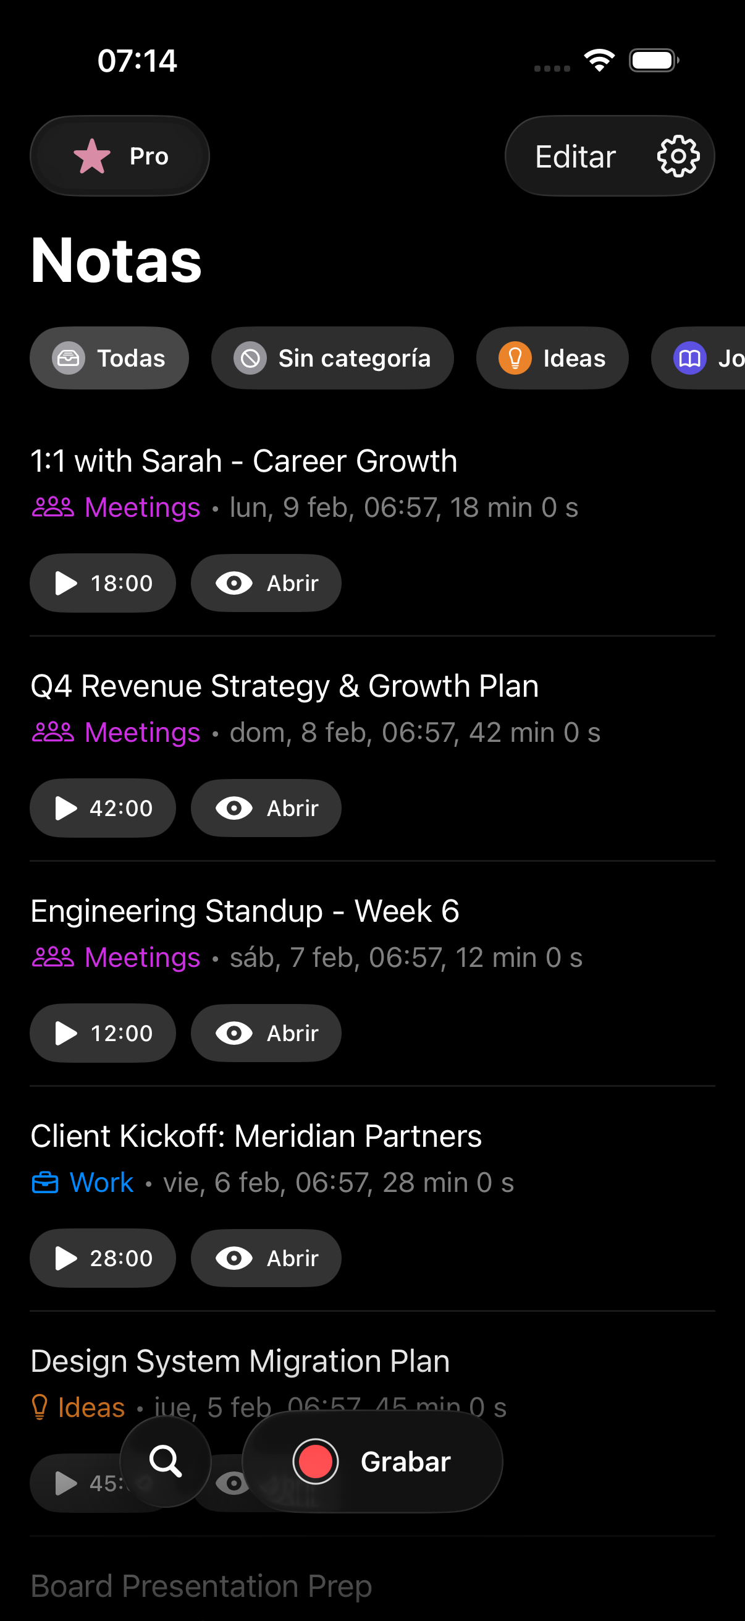Image resolution: width=745 pixels, height=1621 pixels.
Task: Select the Todas category filter
Action: point(109,358)
